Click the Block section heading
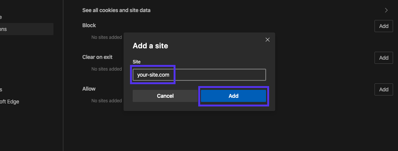 [89, 25]
